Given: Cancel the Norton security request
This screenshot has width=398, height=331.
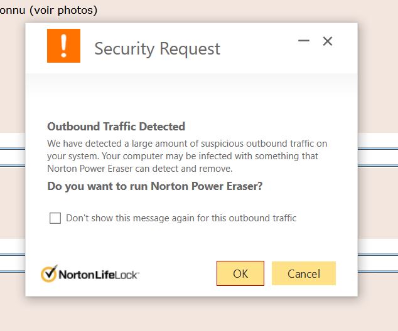Looking at the screenshot, I should pos(303,273).
